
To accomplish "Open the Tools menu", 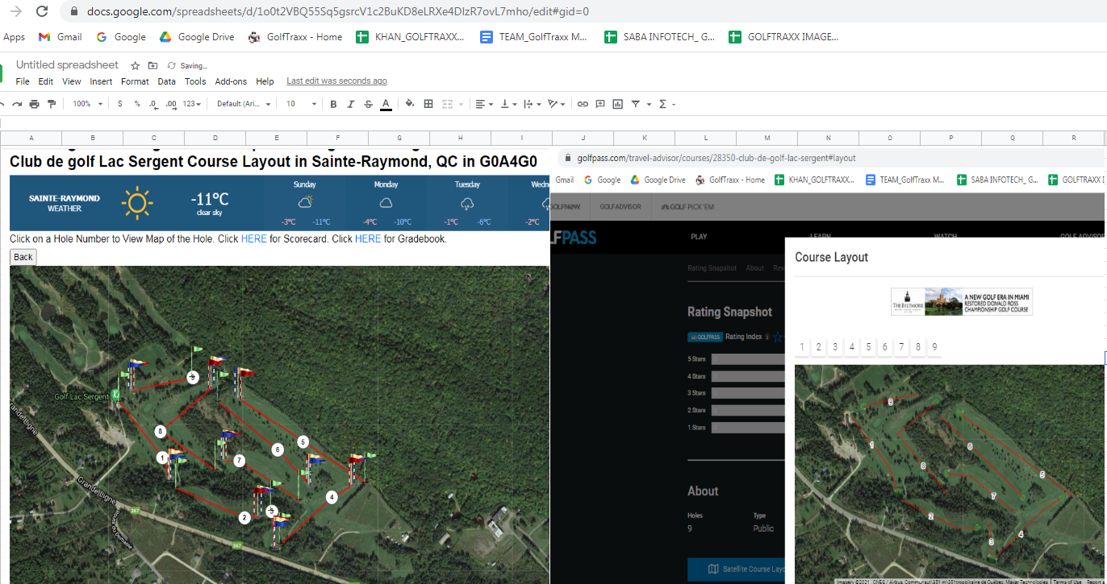I will [x=195, y=81].
